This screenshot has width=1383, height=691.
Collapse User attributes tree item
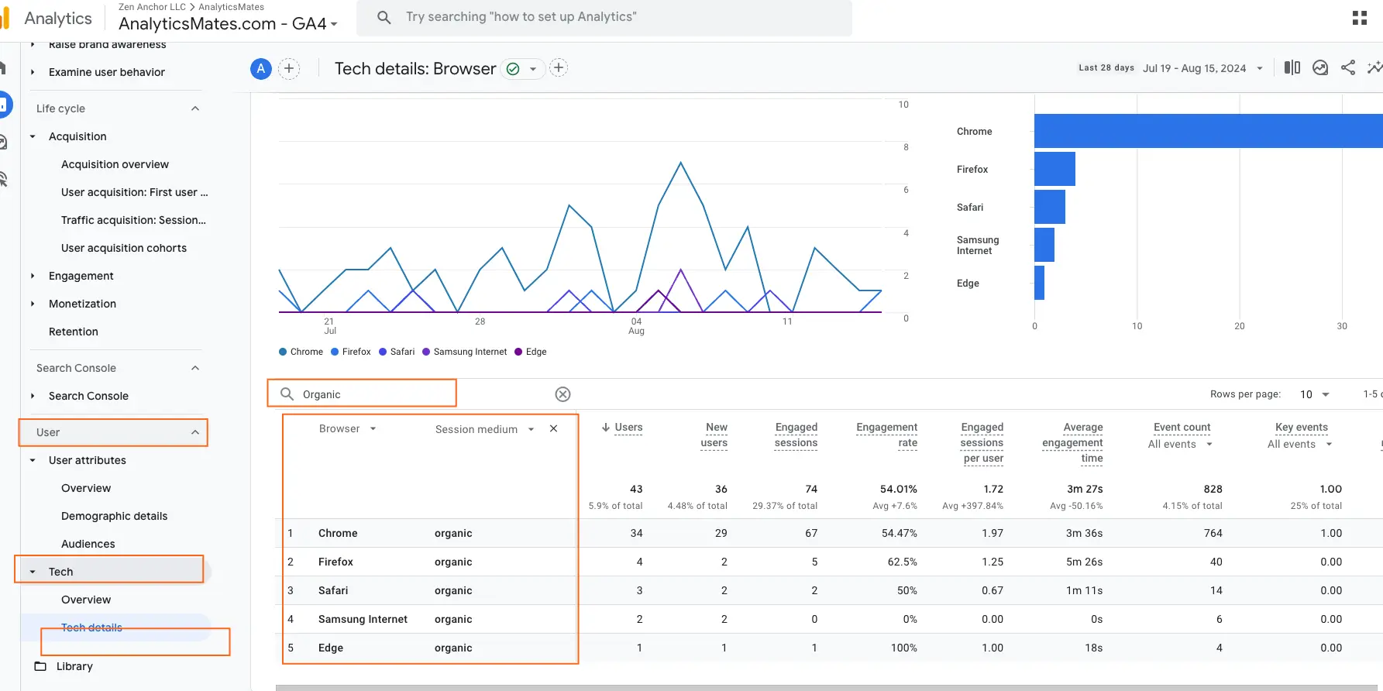point(33,460)
